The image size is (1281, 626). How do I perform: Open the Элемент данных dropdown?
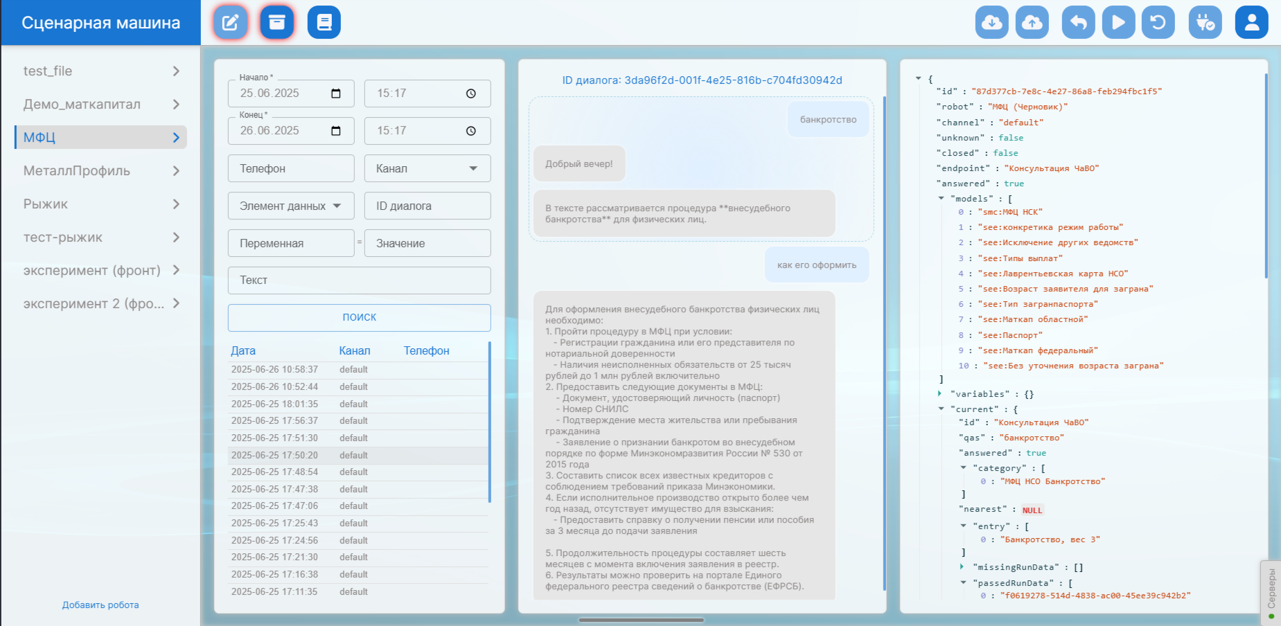(290, 206)
